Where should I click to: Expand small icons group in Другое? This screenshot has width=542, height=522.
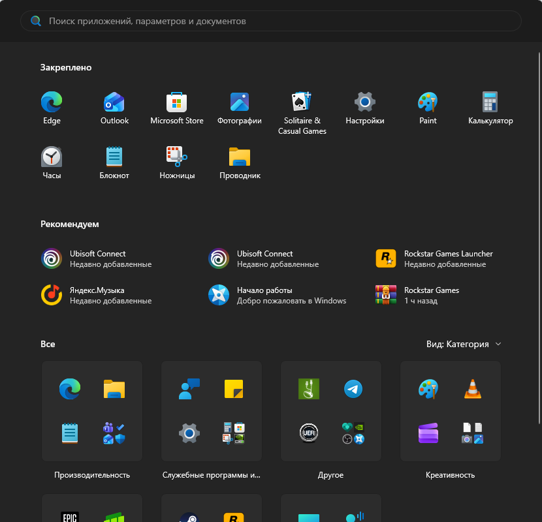tap(353, 433)
